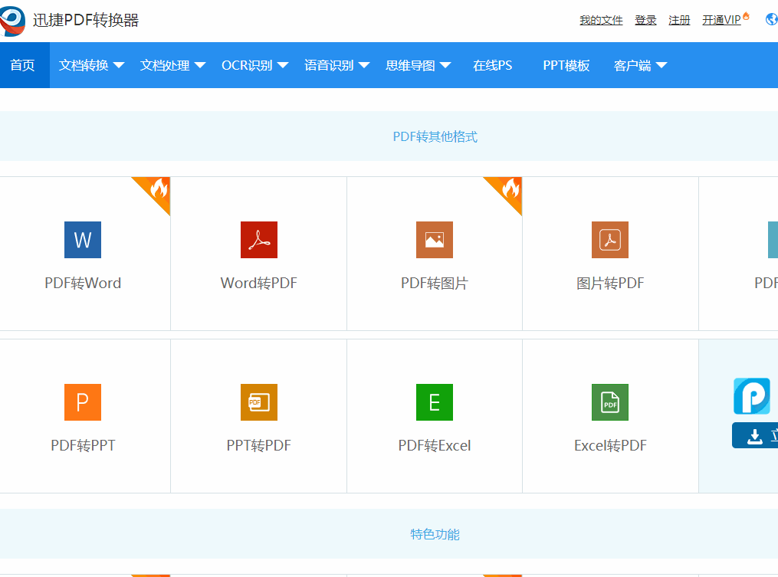
Task: Click the globe icon at top right
Action: [772, 19]
